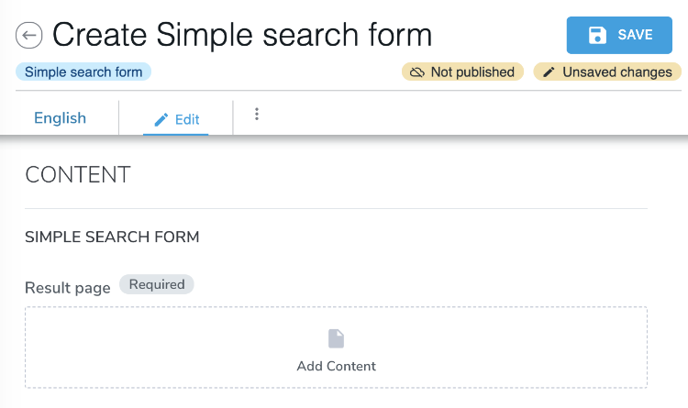Click the floppy disk save icon
This screenshot has height=408, width=688.
tap(597, 35)
